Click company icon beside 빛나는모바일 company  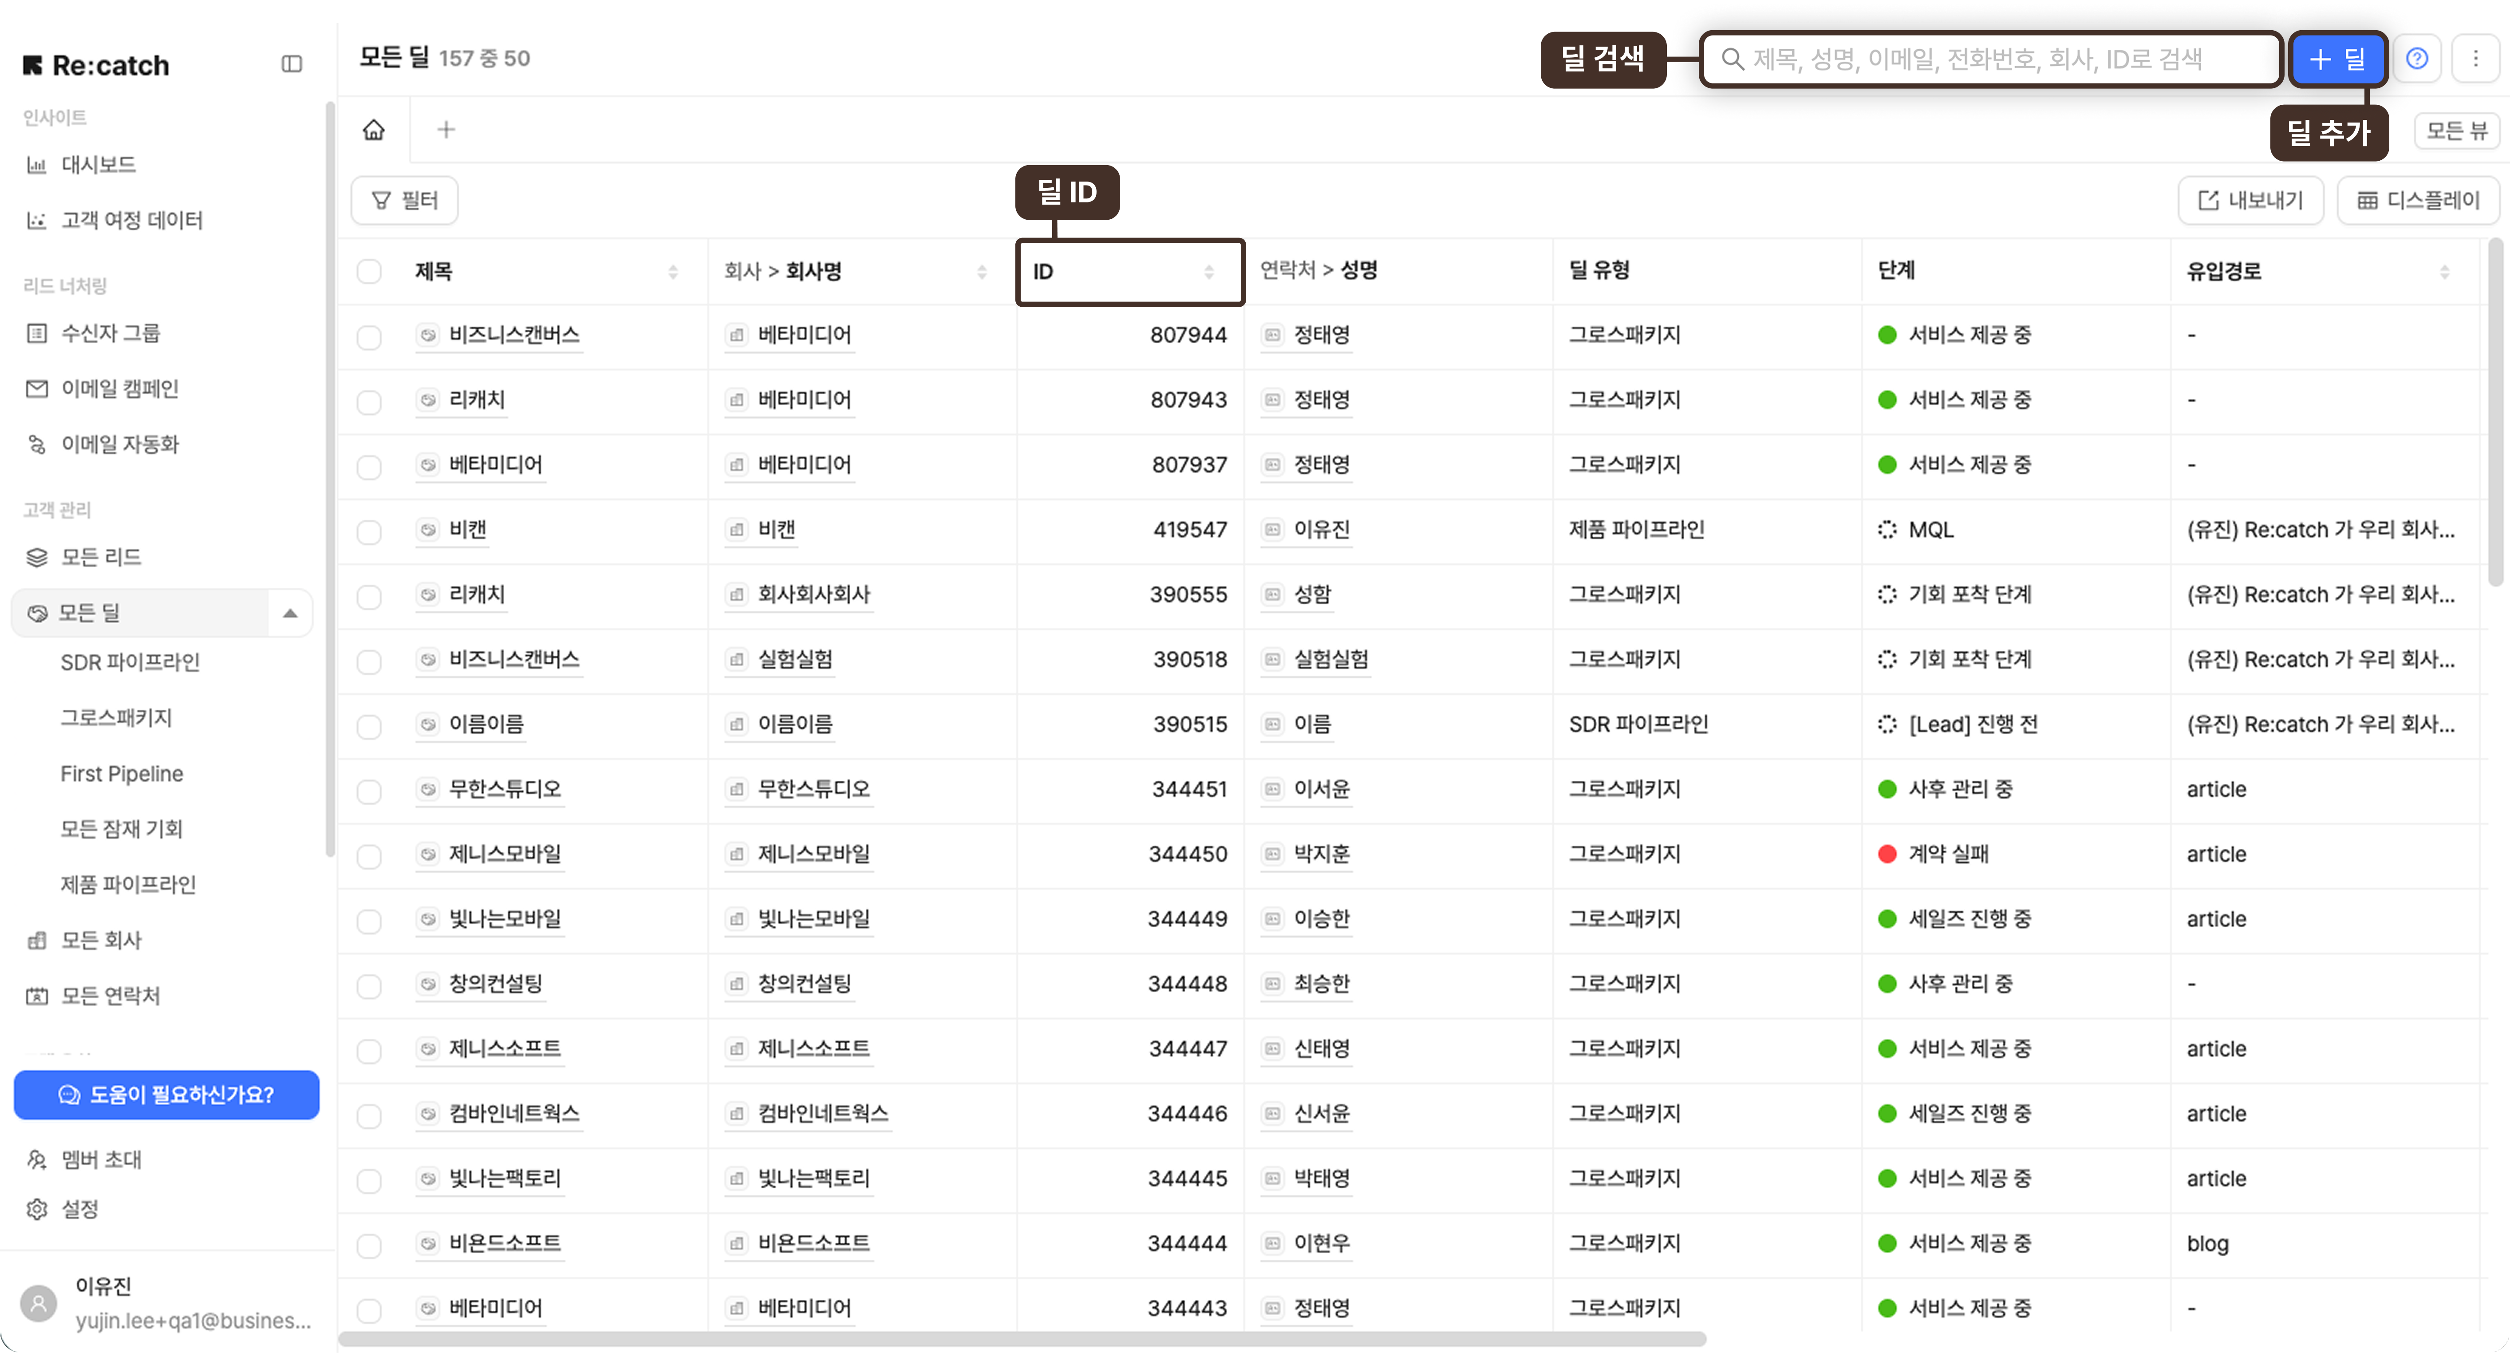tap(737, 919)
